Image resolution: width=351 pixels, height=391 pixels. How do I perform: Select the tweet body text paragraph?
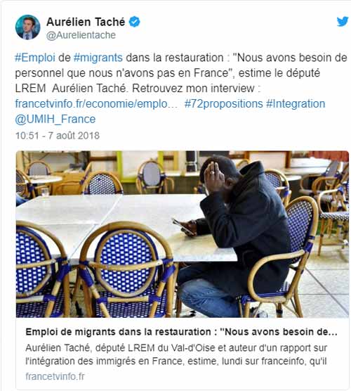click(x=181, y=89)
